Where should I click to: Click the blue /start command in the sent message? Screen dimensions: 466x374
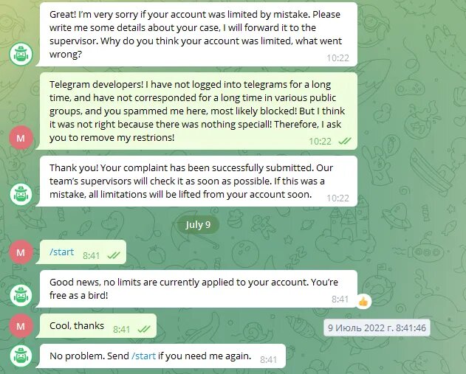pos(62,252)
